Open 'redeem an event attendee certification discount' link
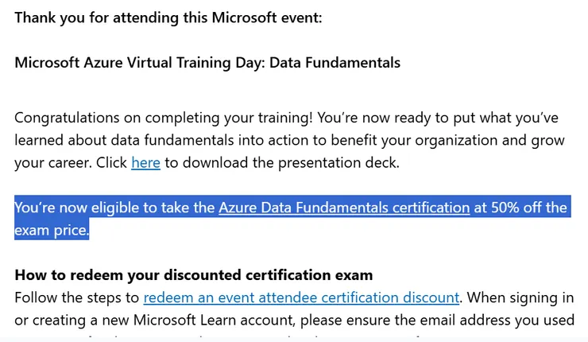 point(301,298)
